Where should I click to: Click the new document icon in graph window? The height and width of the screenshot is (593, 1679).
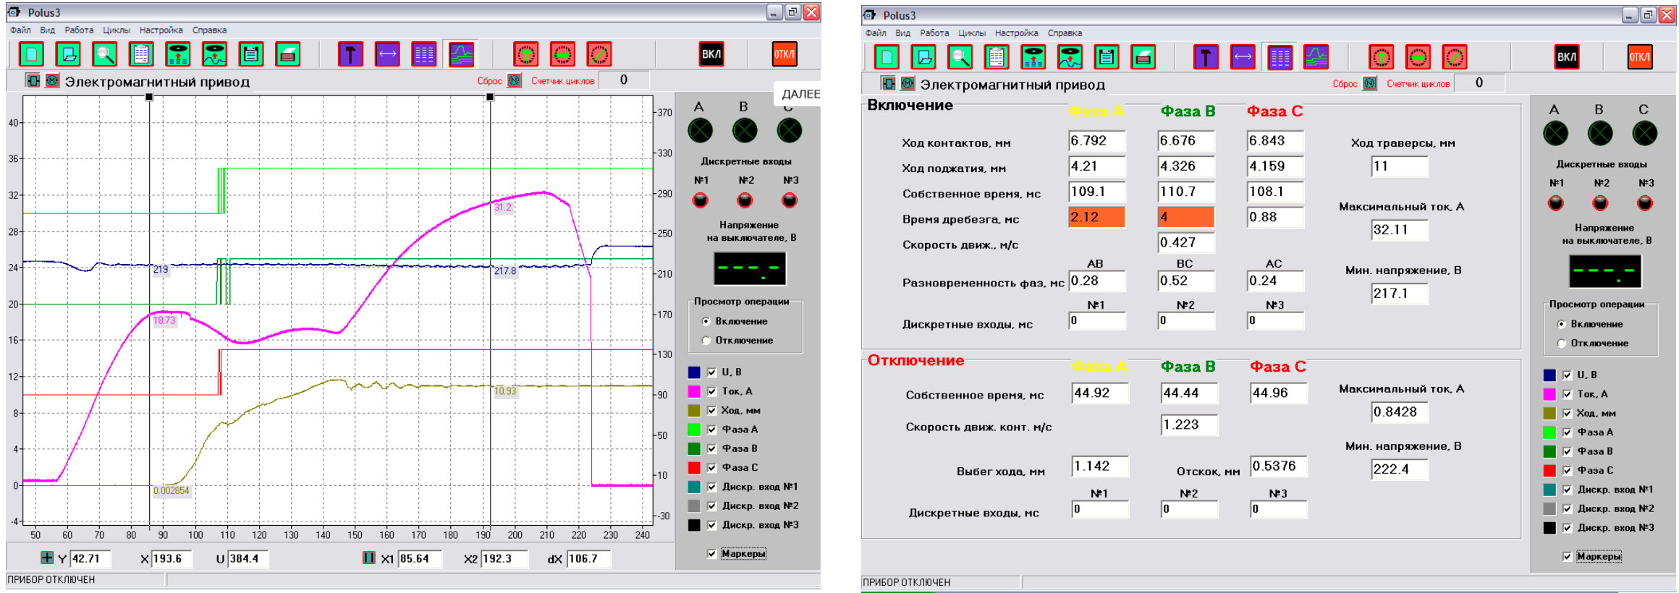click(x=31, y=54)
